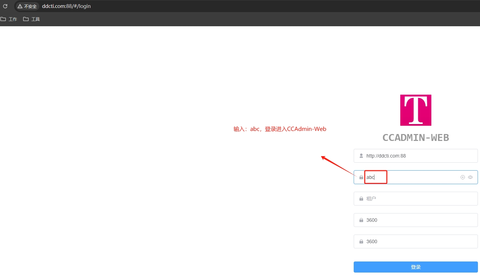Toggle password visibility with the eye icon
480x276 pixels.
click(470, 177)
